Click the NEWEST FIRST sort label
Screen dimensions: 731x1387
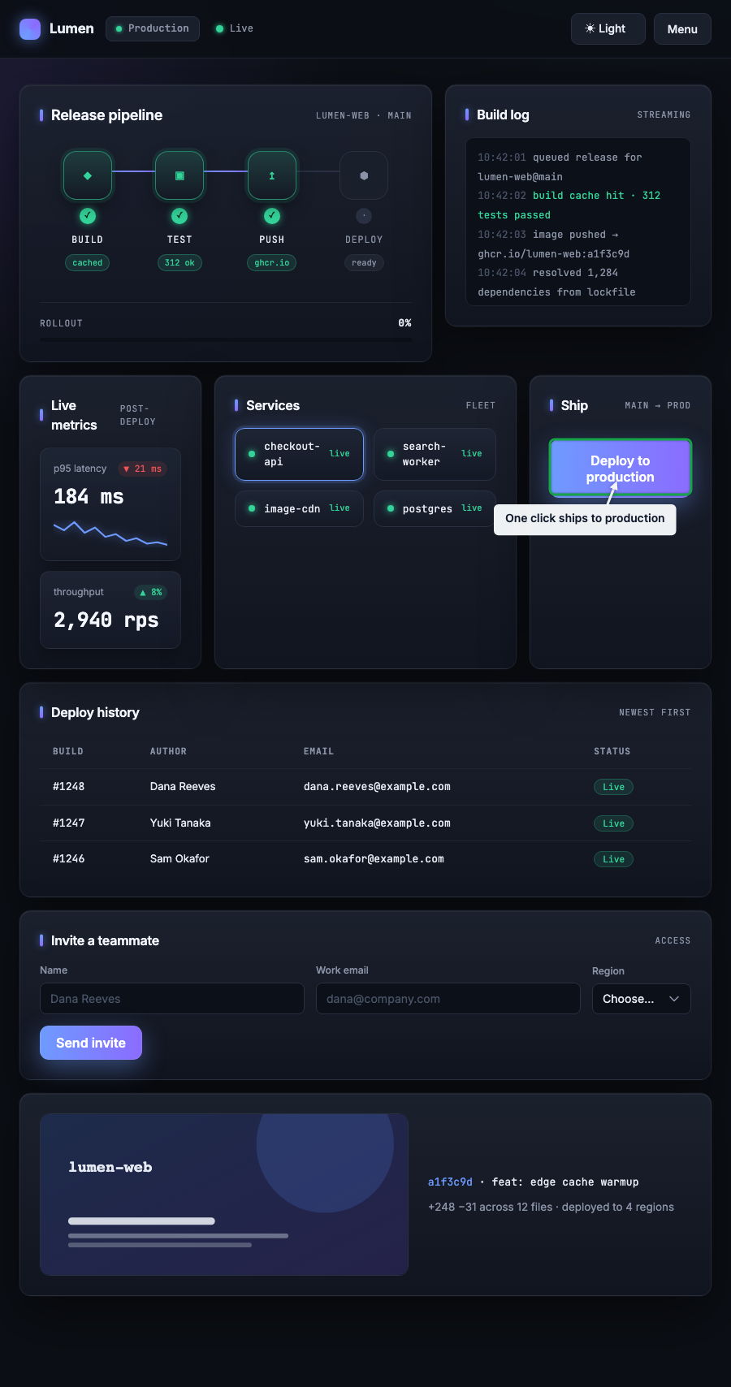pos(655,712)
